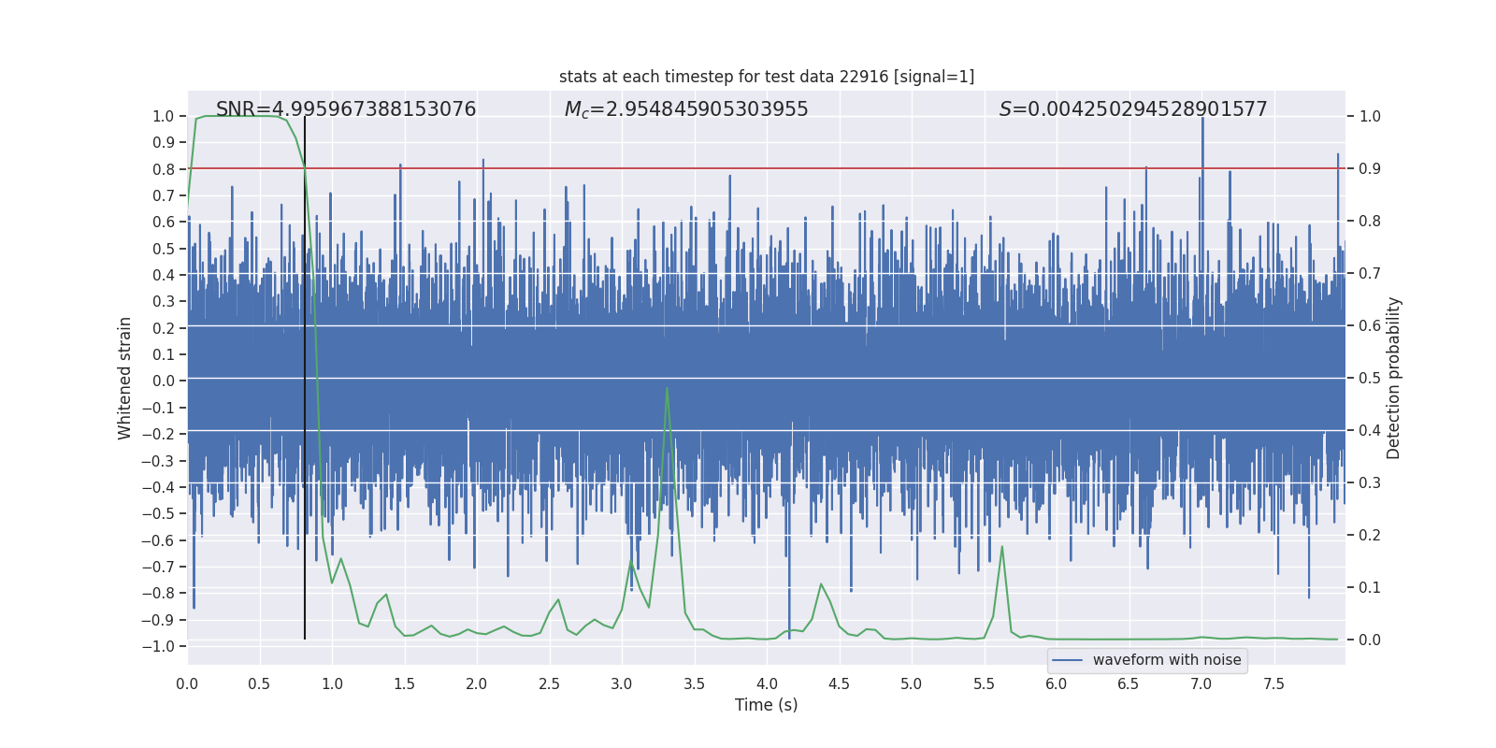Select the S=0.00425 annotation text
The width and height of the screenshot is (1496, 748).
[1133, 109]
